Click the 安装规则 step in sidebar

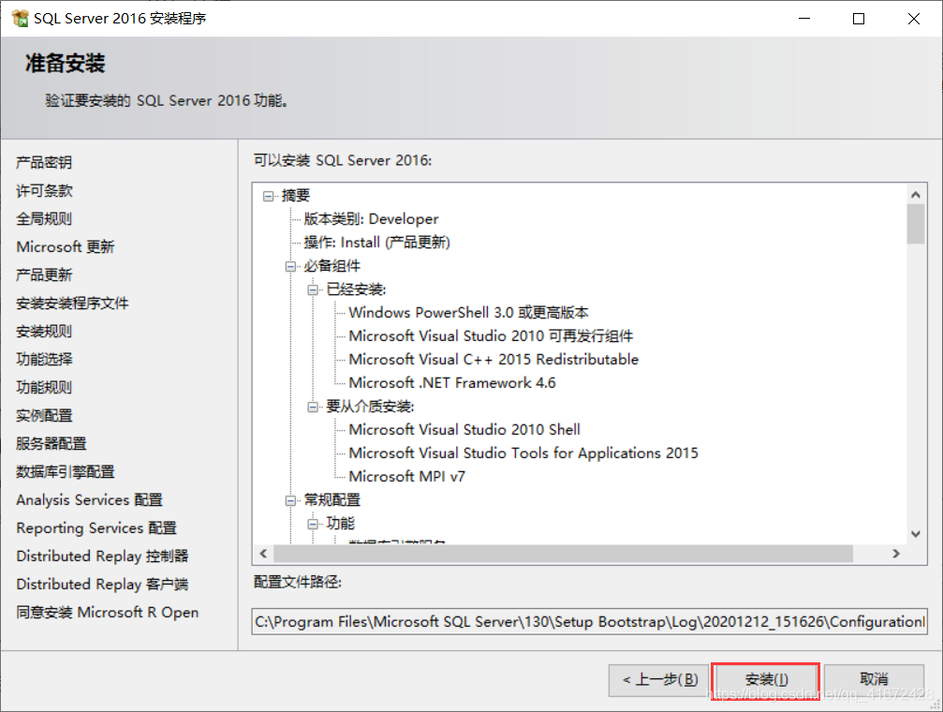[44, 332]
